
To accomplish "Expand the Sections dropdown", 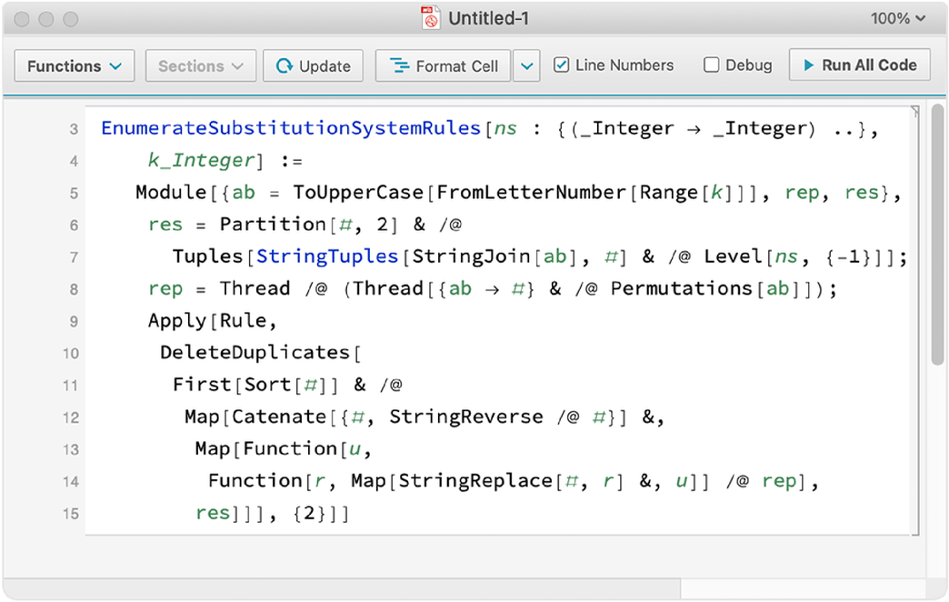I will pyautogui.click(x=200, y=66).
